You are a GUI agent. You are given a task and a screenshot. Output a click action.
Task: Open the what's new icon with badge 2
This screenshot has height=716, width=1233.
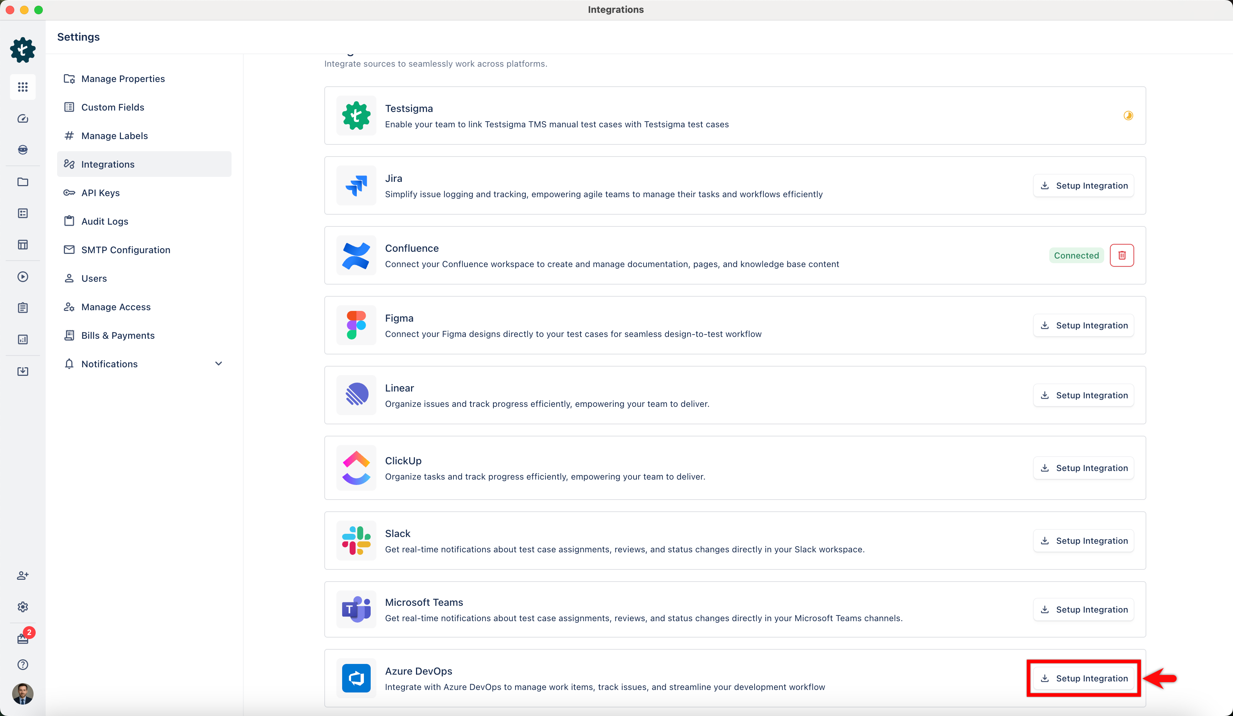pyautogui.click(x=22, y=638)
